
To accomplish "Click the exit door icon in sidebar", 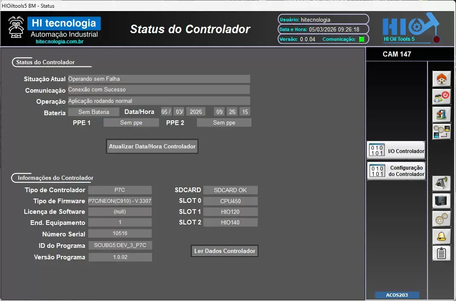I will click(442, 114).
